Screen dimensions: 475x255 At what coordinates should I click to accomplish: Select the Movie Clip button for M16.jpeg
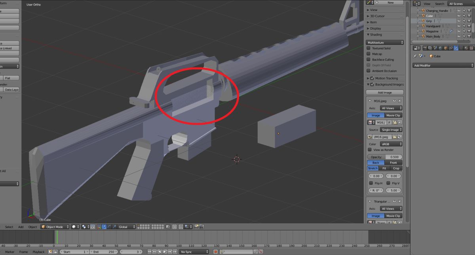pos(393,115)
